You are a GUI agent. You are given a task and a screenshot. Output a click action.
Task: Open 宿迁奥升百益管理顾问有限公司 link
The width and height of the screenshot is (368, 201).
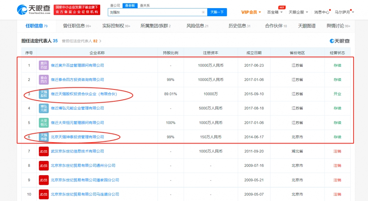[x=77, y=65]
